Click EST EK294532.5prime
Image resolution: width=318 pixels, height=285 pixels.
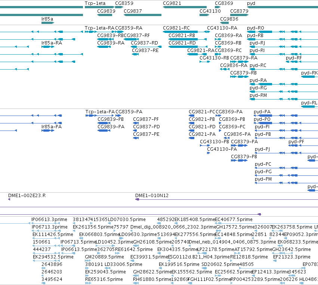click(53, 257)
